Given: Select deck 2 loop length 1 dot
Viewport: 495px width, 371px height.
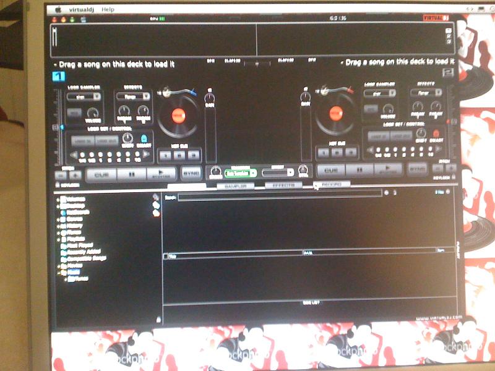Looking at the screenshot, I should tap(395, 150).
